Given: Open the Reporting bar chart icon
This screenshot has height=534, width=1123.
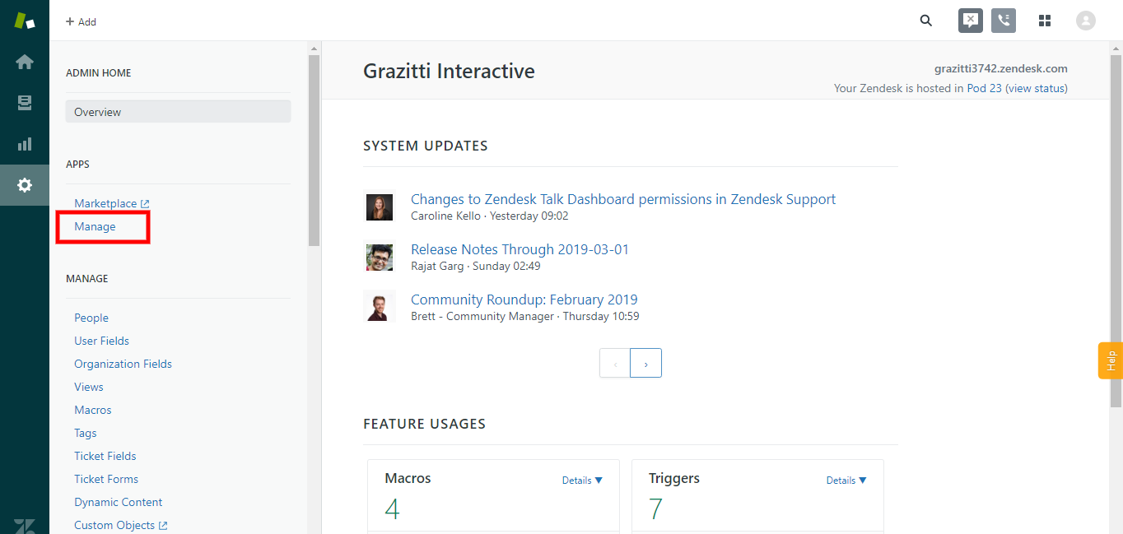Looking at the screenshot, I should [x=25, y=144].
